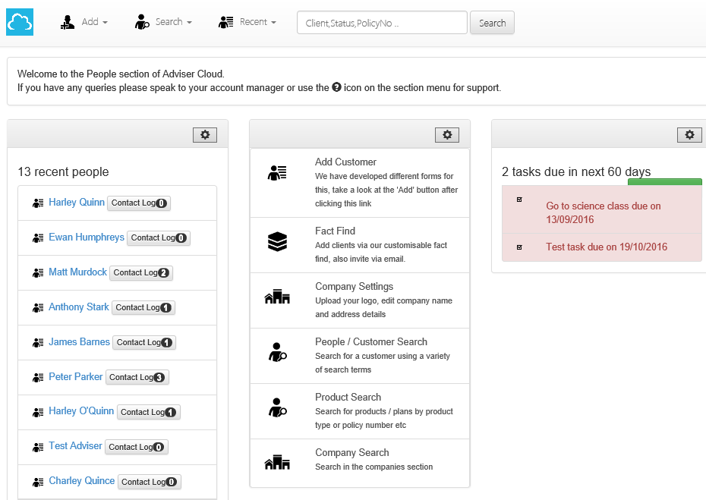The image size is (706, 500).
Task: Check the 'Go to science class' task checkbox
Action: 519,200
